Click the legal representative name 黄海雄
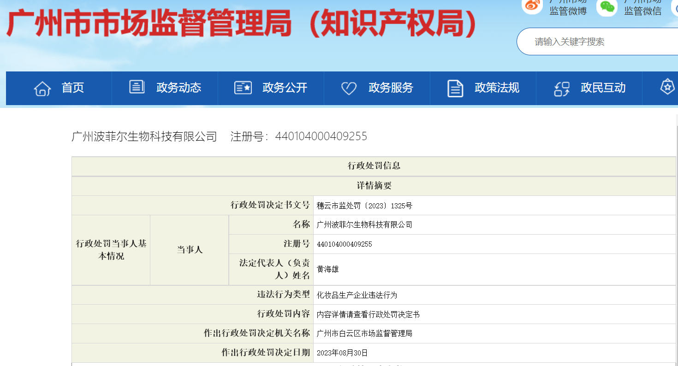The width and height of the screenshot is (678, 366). click(x=328, y=269)
